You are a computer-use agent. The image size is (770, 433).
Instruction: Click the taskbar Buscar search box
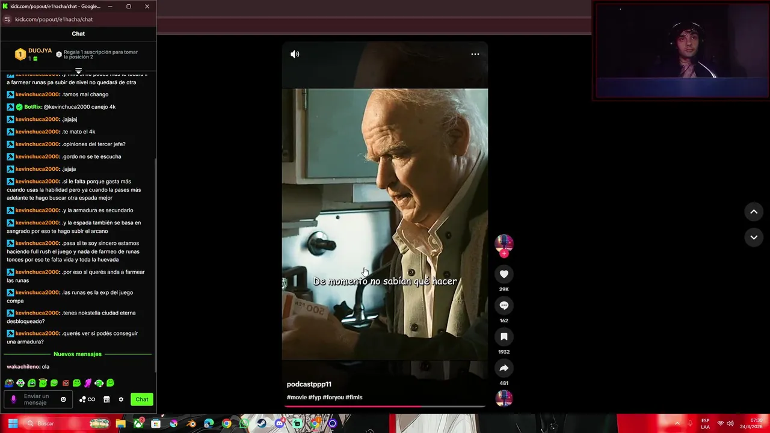click(67, 423)
